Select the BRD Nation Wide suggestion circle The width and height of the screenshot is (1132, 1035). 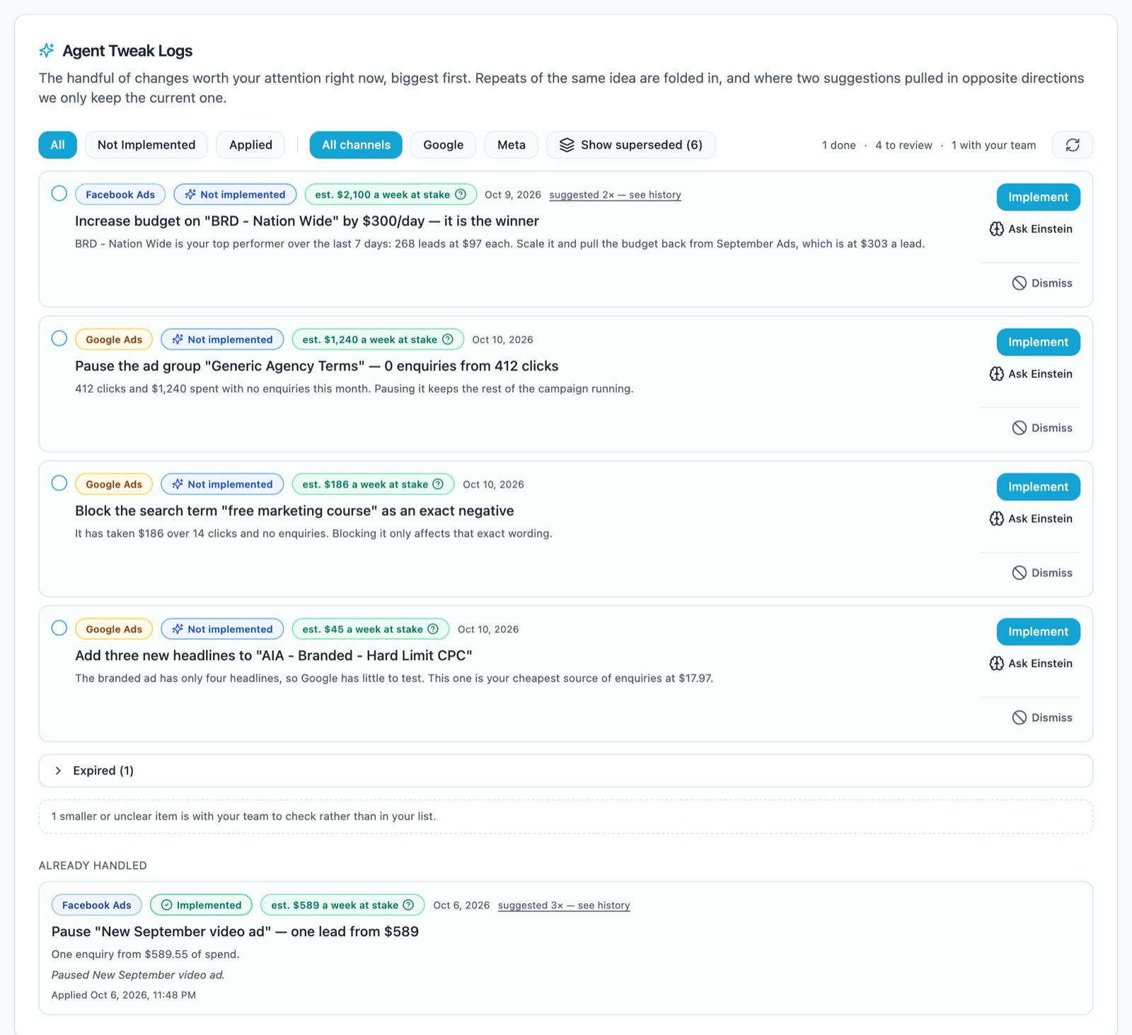click(x=59, y=193)
